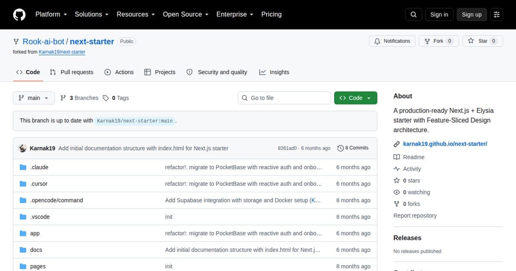Expand the Enterprise menu
The image size is (516, 271).
(235, 14)
